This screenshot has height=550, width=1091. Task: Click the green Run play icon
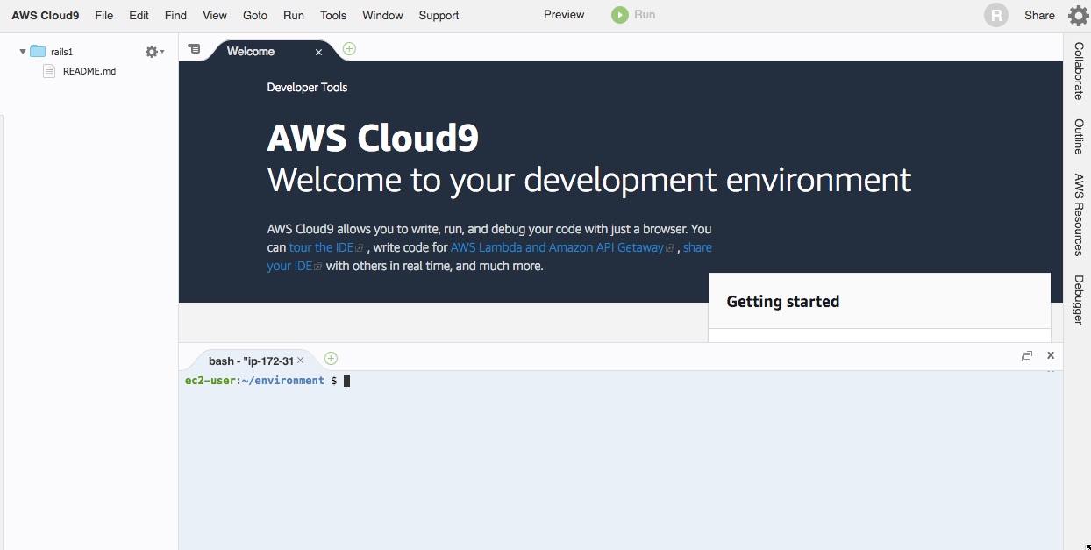620,15
